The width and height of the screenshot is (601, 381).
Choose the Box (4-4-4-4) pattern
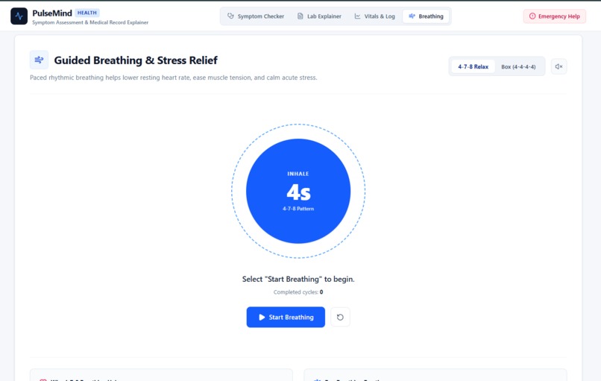pos(518,66)
